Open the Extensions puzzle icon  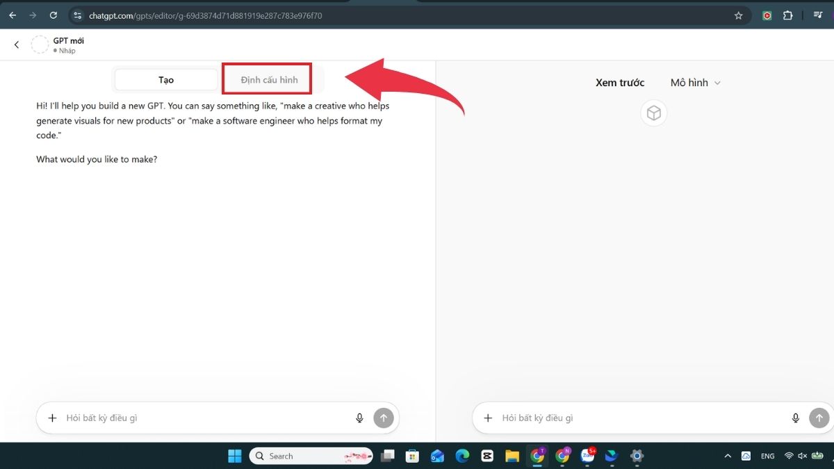787,15
